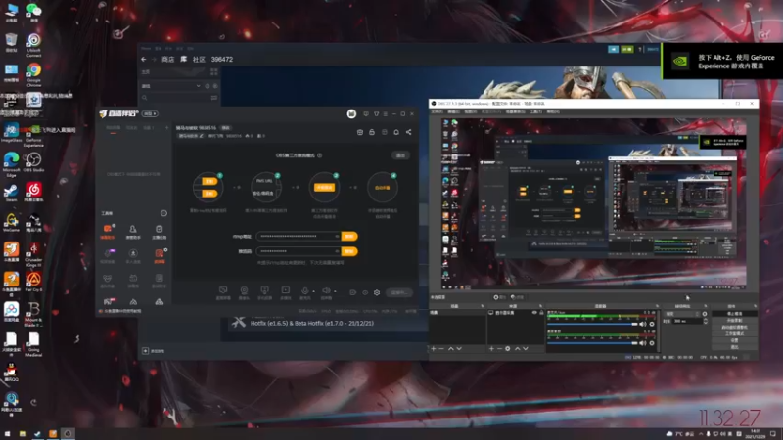Image resolution: width=783 pixels, height=440 pixels.
Task: Open the checklist toolbox icon in streaming assistant
Action: 159,229
